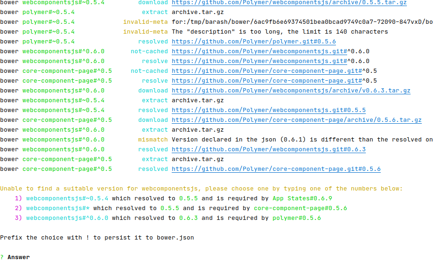Open the core-component-page.git link on the ^0.5 resolve line
This screenshot has width=433, height=261.
tap(267, 81)
